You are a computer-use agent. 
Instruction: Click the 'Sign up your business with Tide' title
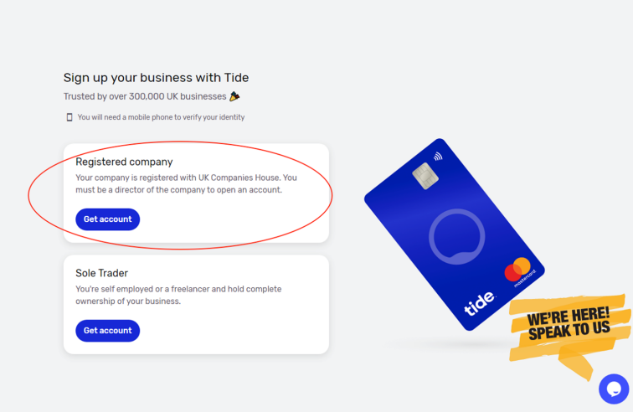coord(156,78)
